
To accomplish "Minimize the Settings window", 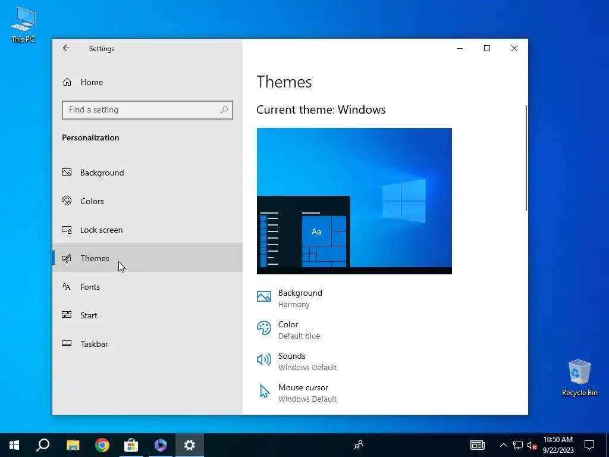I will coord(460,48).
